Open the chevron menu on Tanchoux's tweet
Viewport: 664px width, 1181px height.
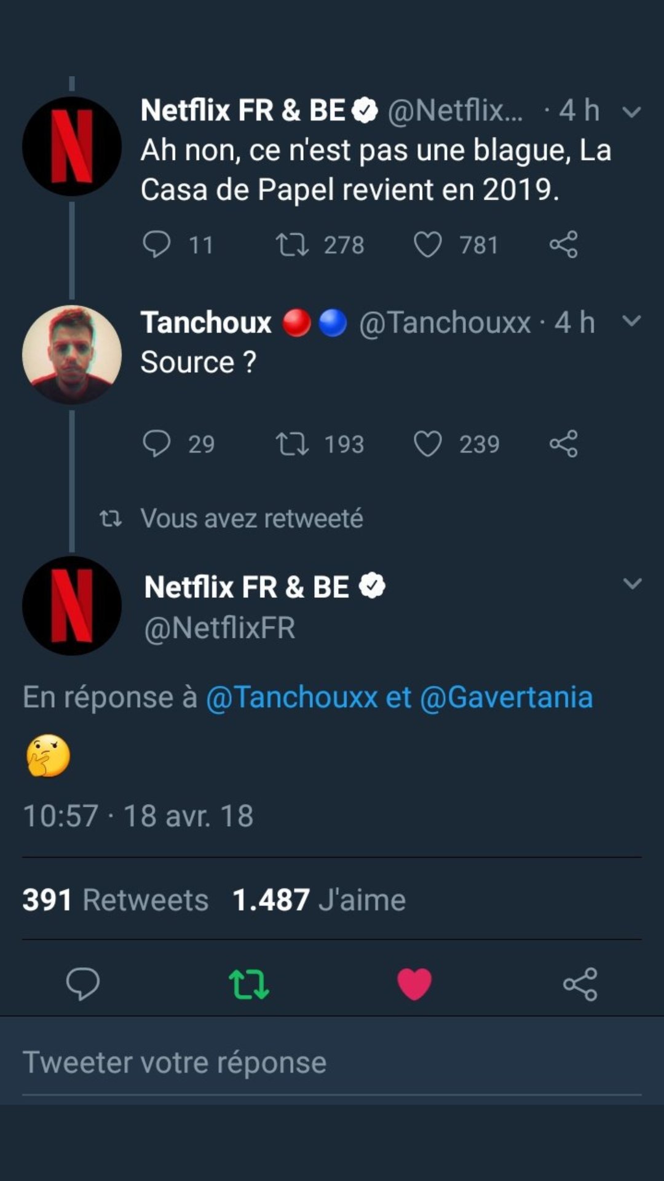[632, 320]
